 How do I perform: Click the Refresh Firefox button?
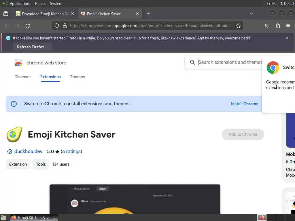32,47
